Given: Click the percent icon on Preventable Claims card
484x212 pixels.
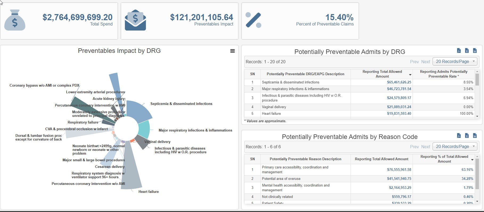Looking at the screenshot, I should (x=253, y=20).
